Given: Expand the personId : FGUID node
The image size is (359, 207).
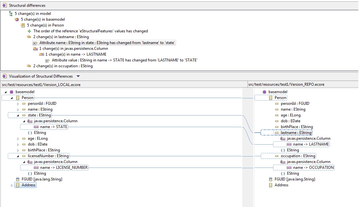Looking at the screenshot, I should tap(18, 104).
